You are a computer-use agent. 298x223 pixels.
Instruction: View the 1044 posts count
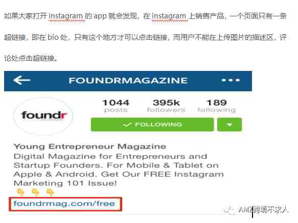click(x=116, y=106)
